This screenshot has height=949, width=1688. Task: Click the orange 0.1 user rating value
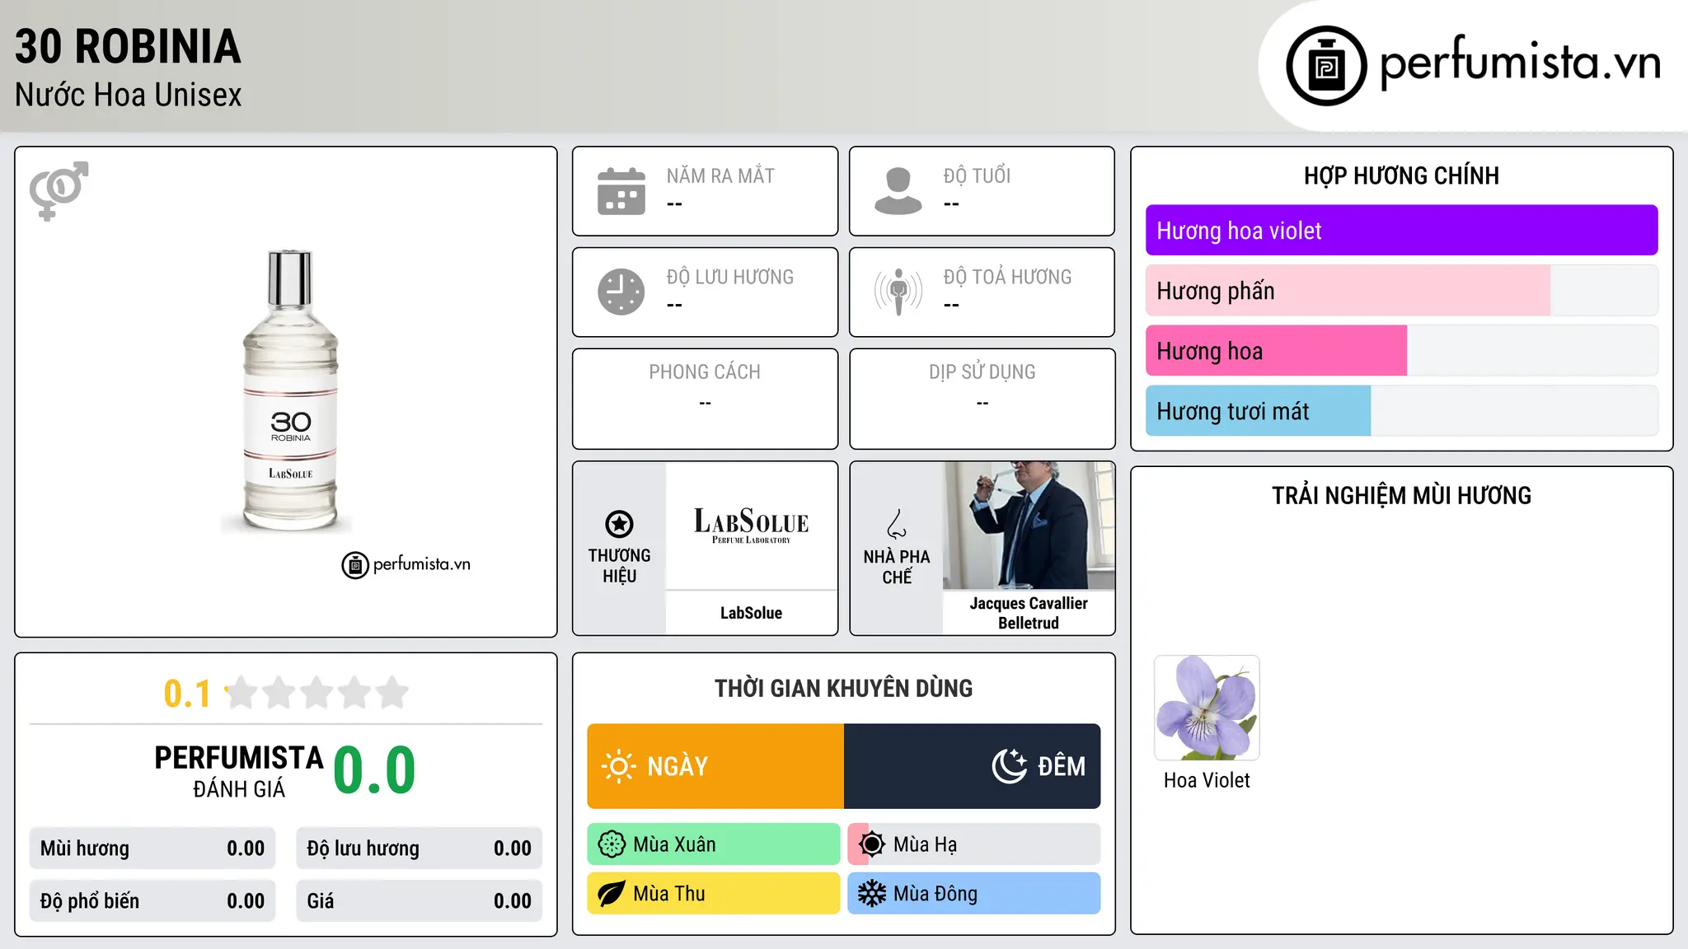187,694
